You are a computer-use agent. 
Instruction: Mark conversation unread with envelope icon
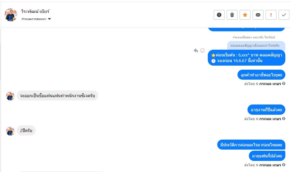coord(258,15)
